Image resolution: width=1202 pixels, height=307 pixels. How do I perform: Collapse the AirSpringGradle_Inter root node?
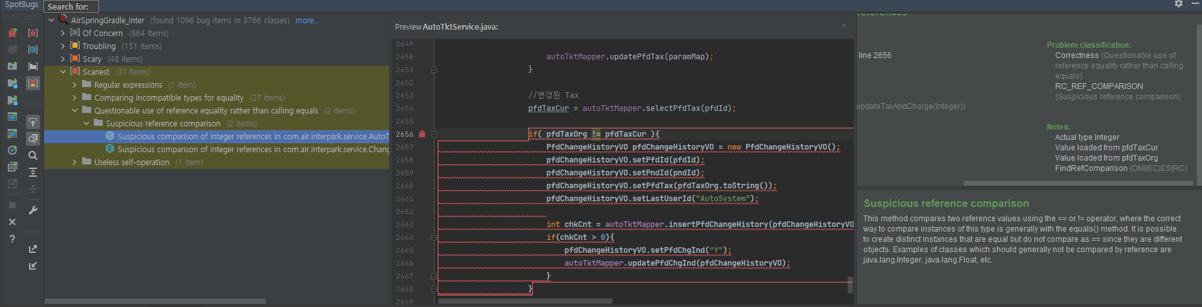pos(51,20)
